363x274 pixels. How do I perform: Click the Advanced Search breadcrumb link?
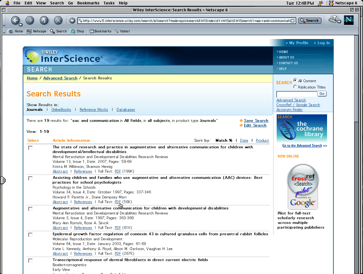[x=60, y=78]
